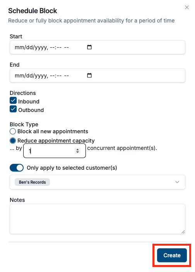Toggle off Only apply to selected customer(s)
Viewport: 195px width, 272px height.
[17, 168]
